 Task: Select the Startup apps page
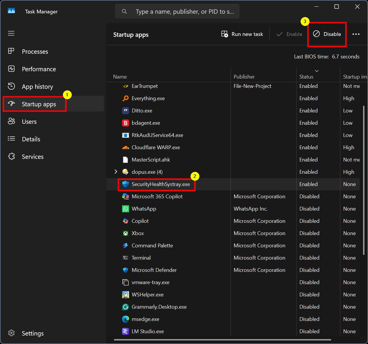pos(53,104)
